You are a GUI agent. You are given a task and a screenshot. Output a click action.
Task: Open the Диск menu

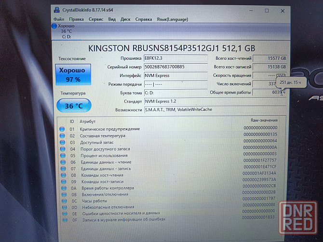point(125,19)
